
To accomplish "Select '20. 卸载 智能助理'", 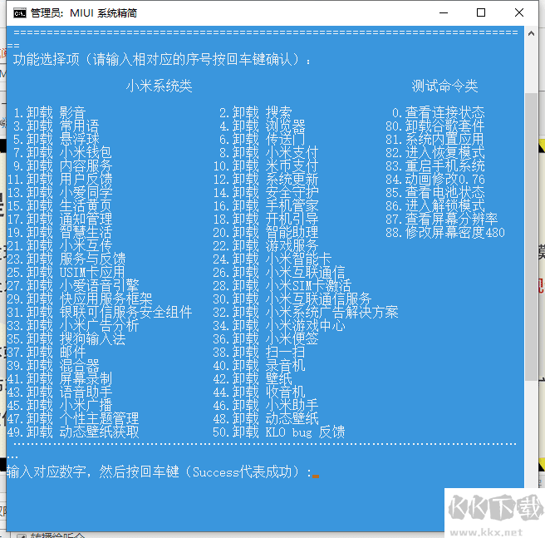I will 266,233.
